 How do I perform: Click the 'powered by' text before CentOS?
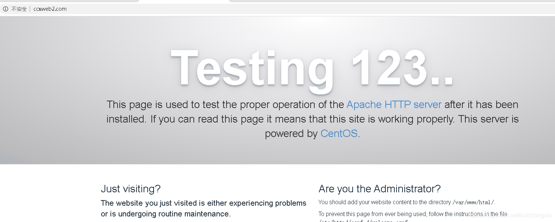click(x=291, y=134)
